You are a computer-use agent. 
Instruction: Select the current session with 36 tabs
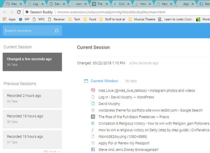pyautogui.click(x=32, y=62)
